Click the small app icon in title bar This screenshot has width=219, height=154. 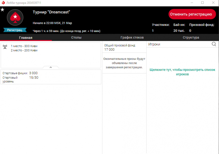pyautogui.click(x=3, y=3)
